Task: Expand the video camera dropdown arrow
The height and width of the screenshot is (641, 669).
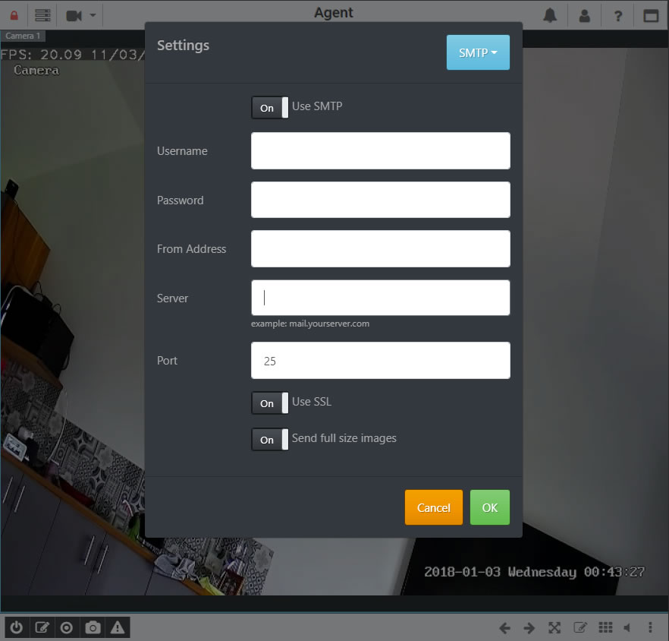Action: [x=93, y=15]
